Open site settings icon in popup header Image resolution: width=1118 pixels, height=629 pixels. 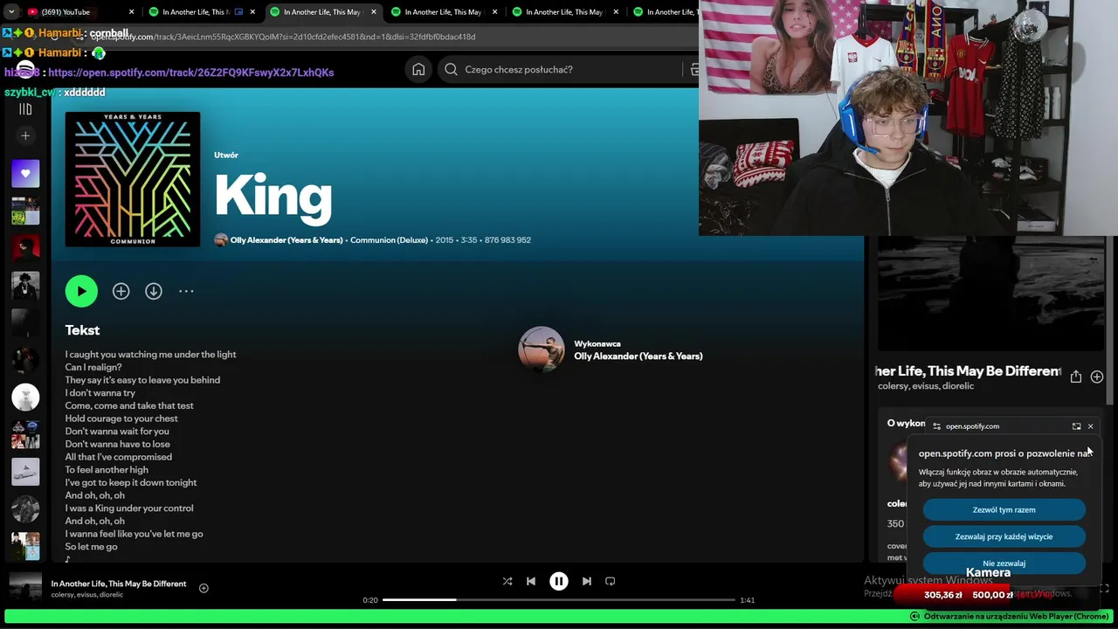point(937,426)
